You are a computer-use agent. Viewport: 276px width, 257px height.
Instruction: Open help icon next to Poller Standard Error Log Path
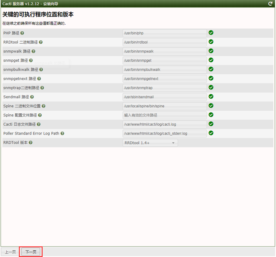point(62,133)
